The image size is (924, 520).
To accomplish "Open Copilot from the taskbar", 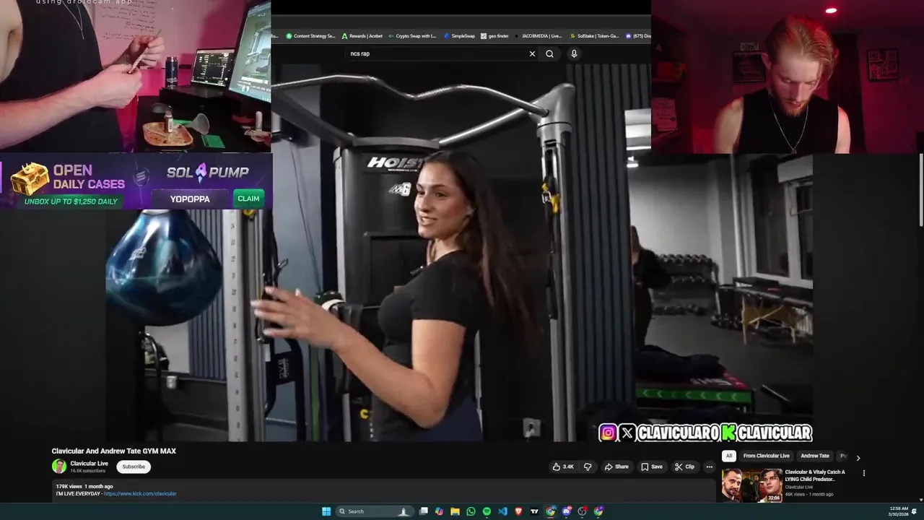I will tap(439, 511).
